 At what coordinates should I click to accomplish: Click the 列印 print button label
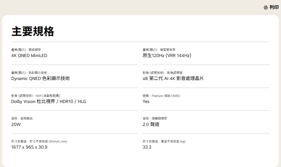point(274,7)
